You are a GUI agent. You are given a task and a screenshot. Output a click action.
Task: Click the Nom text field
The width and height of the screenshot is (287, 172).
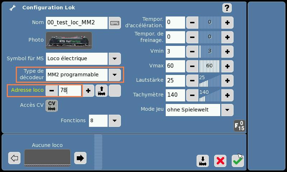pyautogui.click(x=77, y=23)
